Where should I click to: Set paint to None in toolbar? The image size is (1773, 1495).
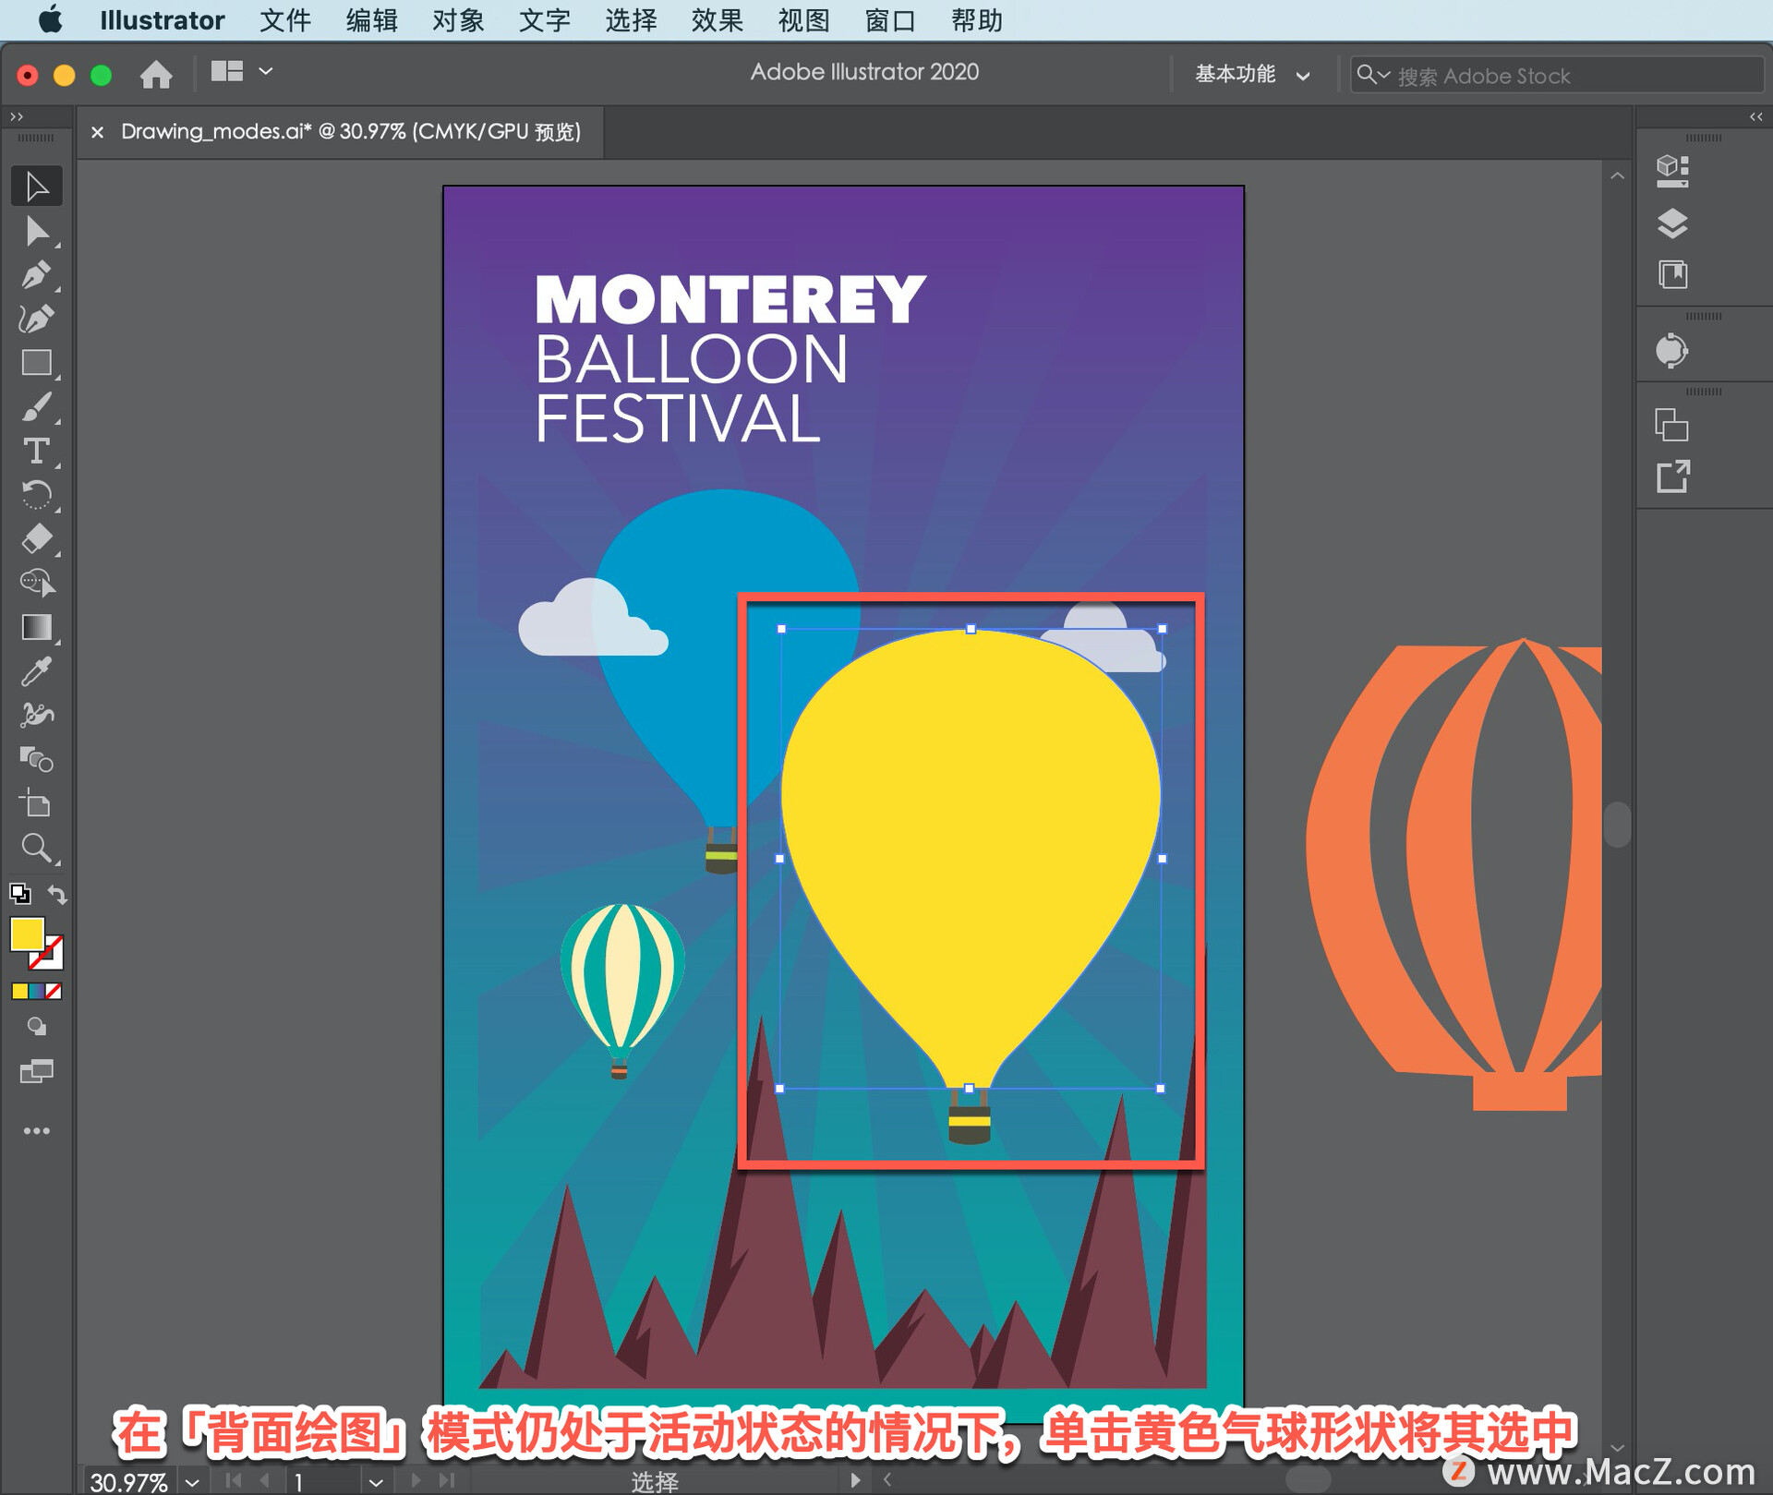(54, 991)
